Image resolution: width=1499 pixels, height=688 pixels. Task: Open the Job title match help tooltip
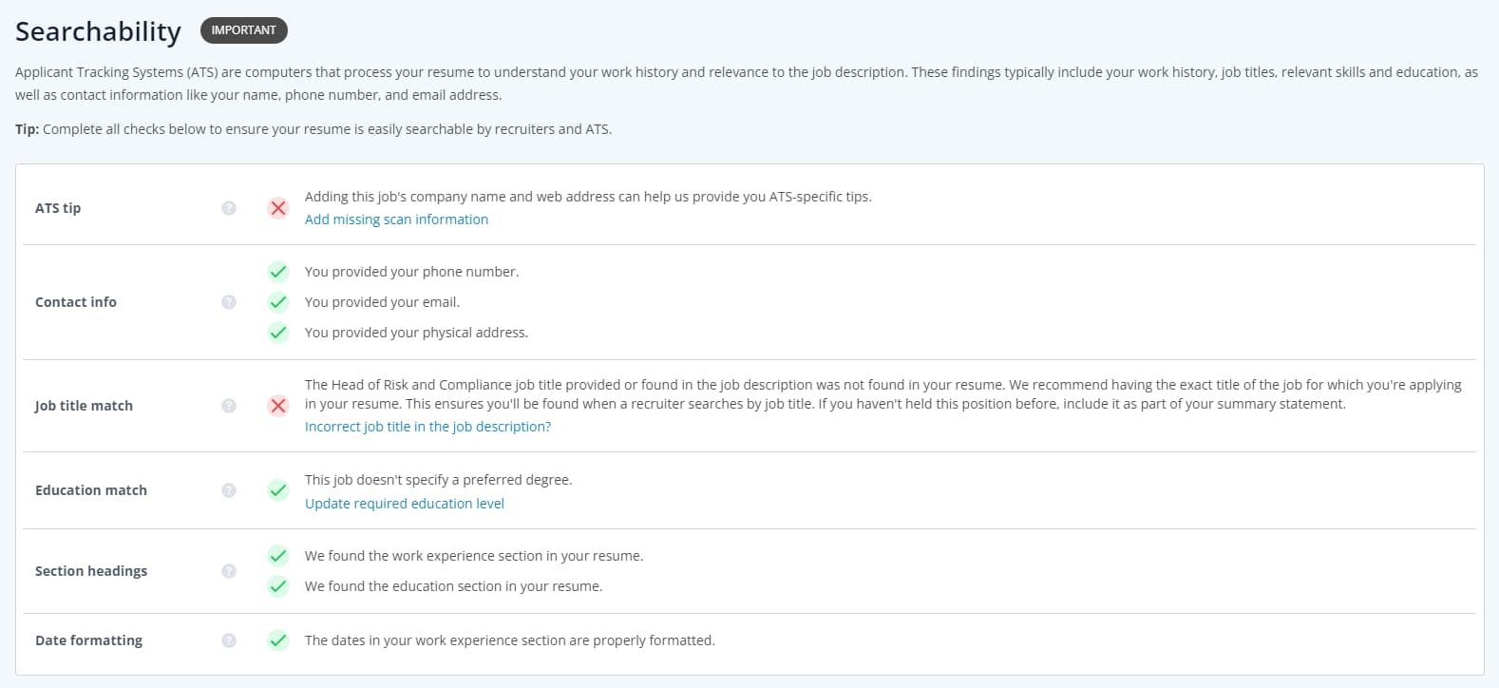(229, 406)
